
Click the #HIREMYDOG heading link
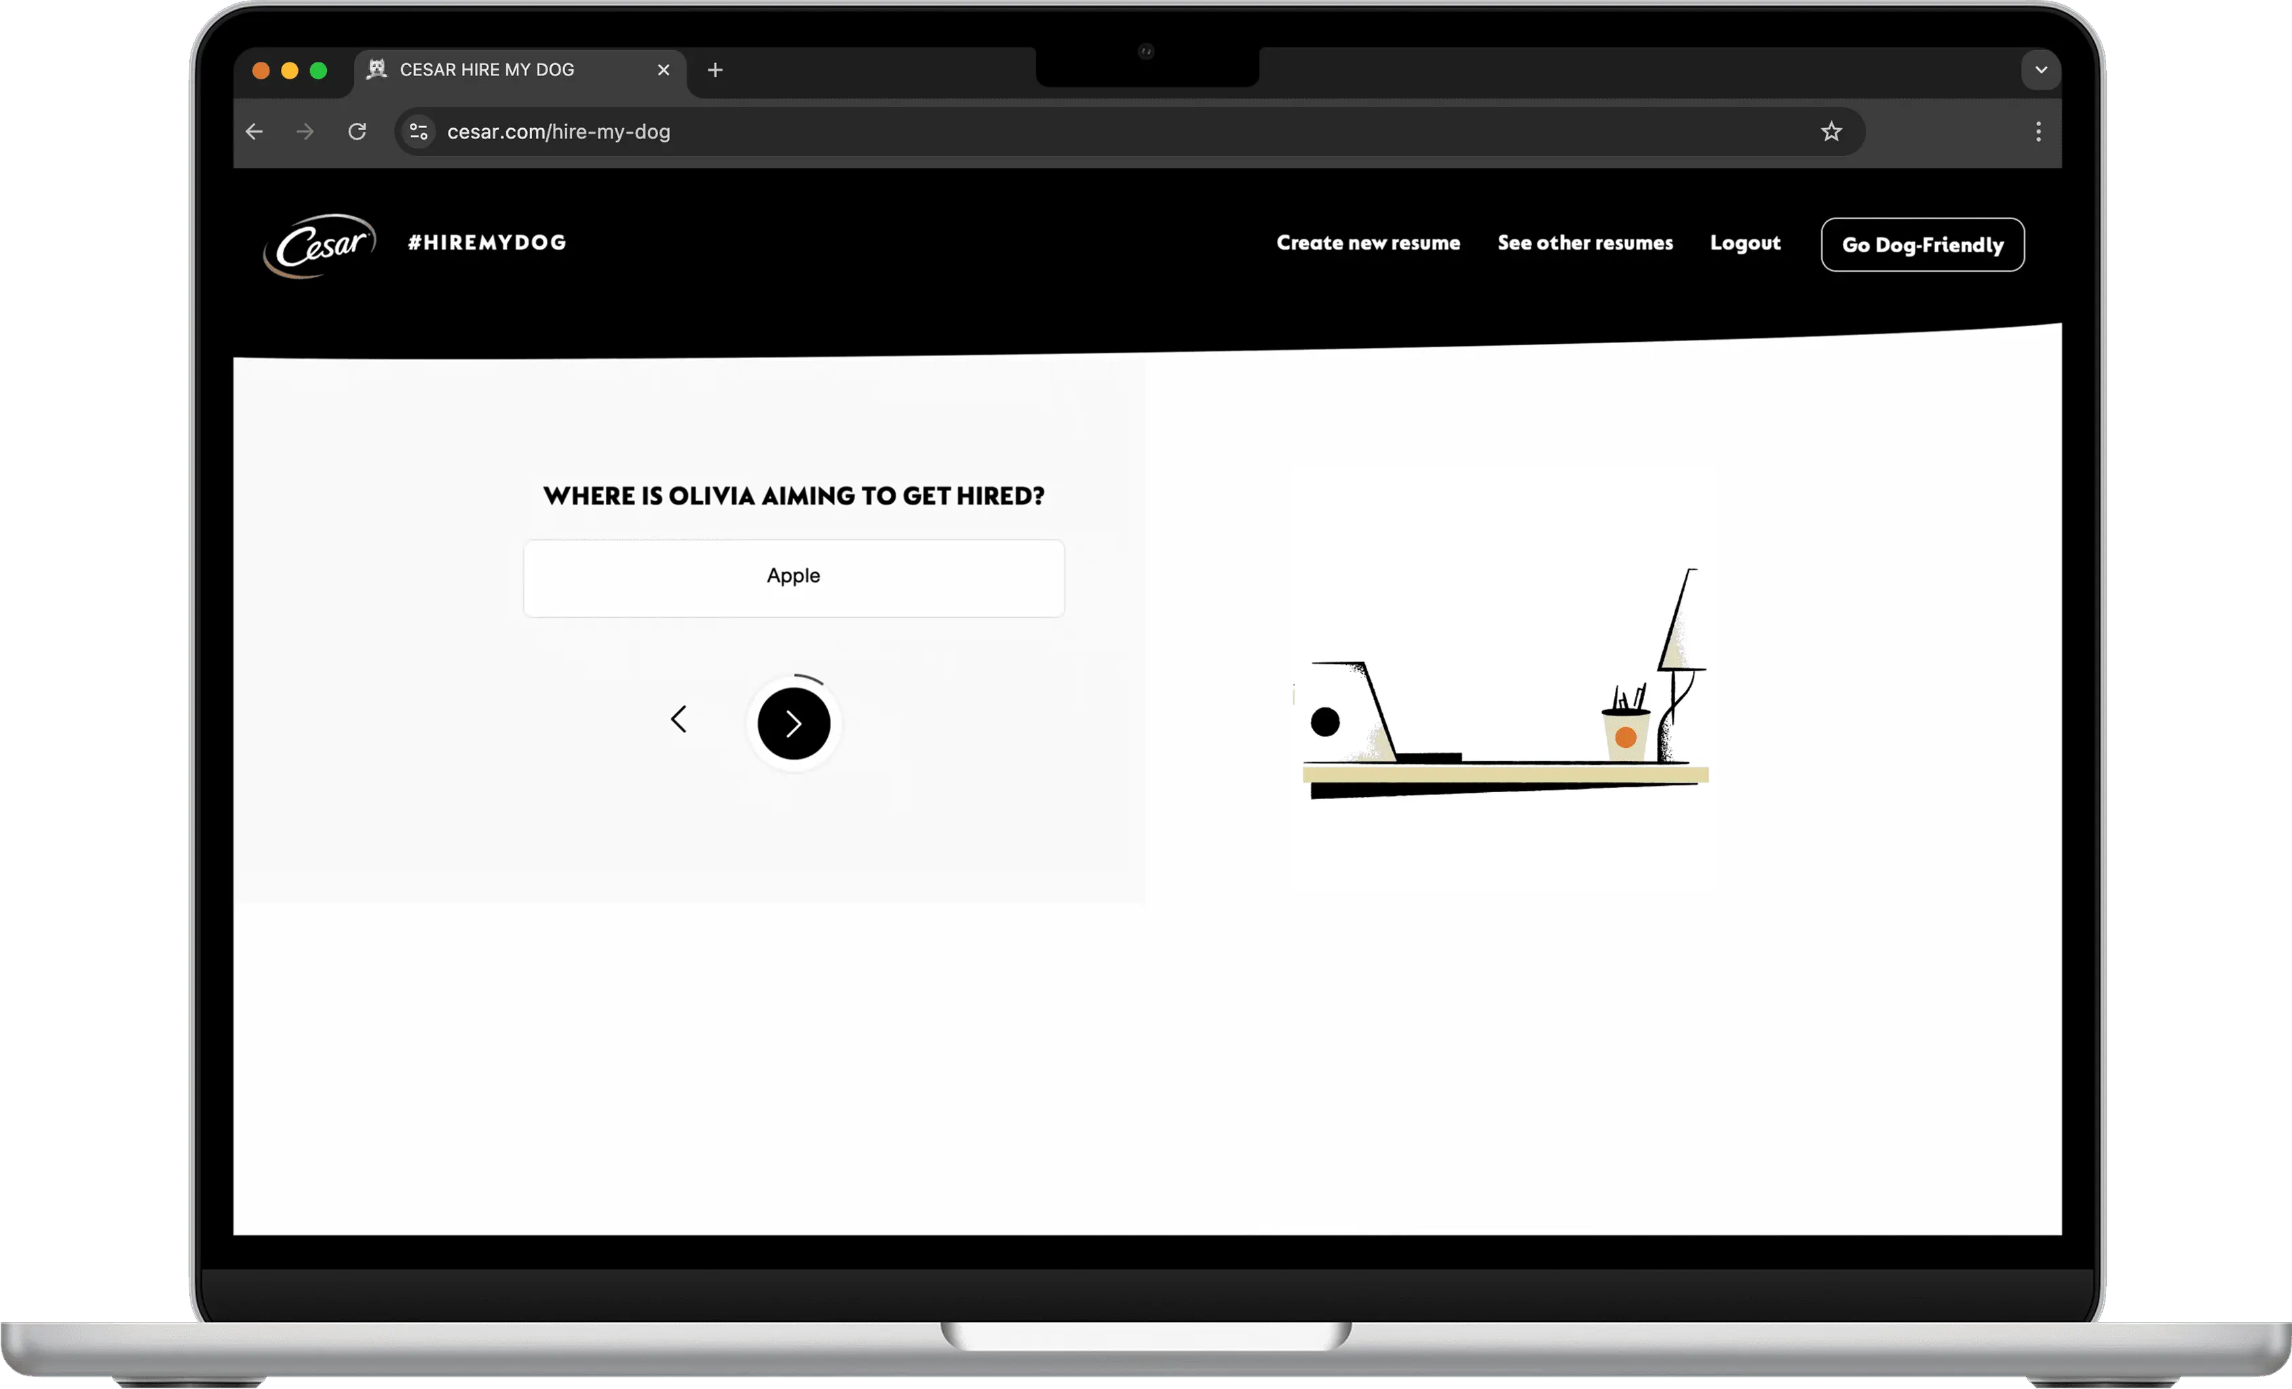[486, 243]
